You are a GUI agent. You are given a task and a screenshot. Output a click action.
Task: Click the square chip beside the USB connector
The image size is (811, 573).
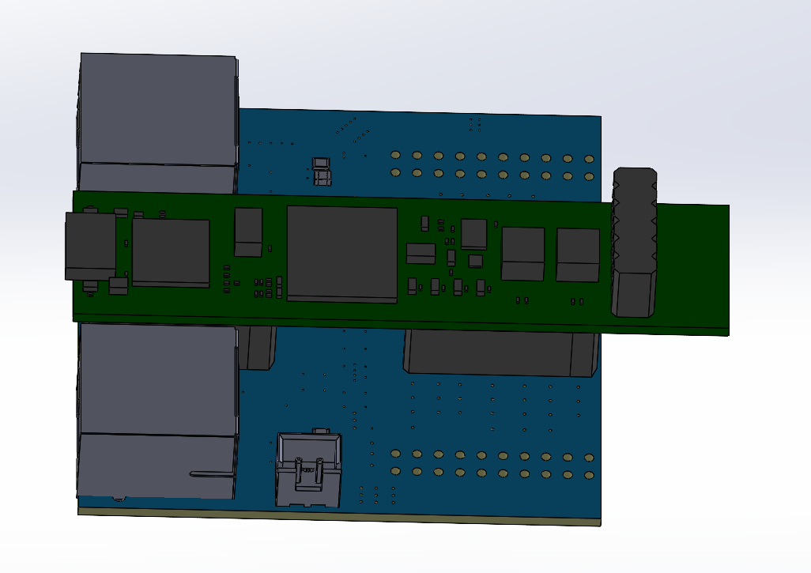[171, 252]
